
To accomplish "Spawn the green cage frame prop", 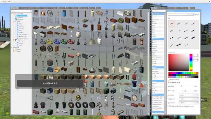I will pos(64,41).
